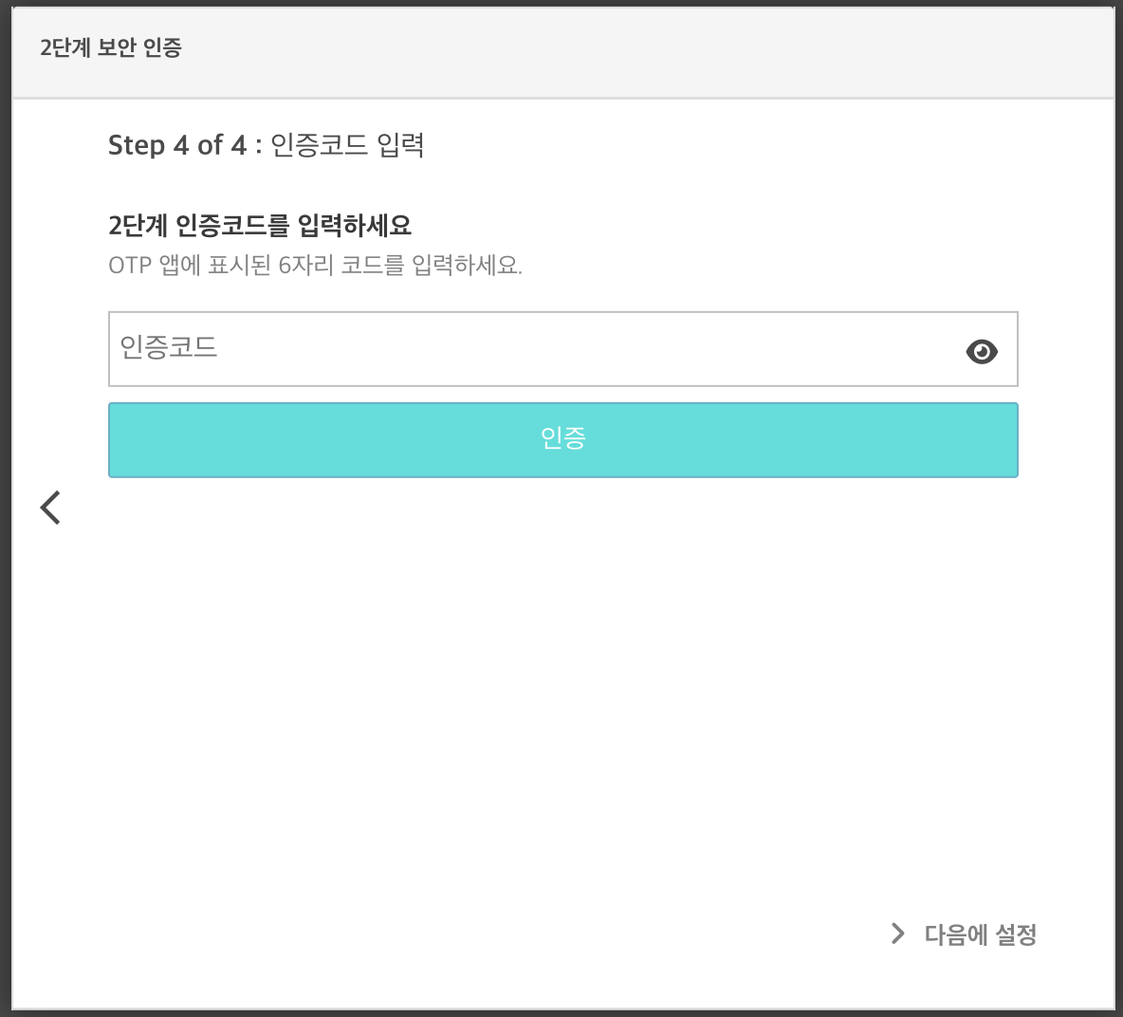The image size is (1123, 1017).
Task: Click the gray dialog header bar
Action: pos(563,51)
